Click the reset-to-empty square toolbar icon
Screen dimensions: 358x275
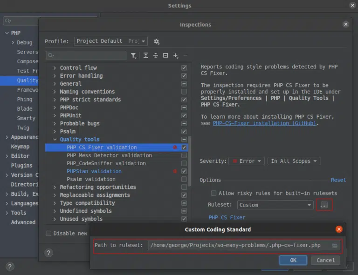tap(165, 55)
